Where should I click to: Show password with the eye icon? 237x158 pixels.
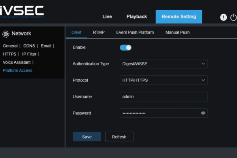coord(203,113)
